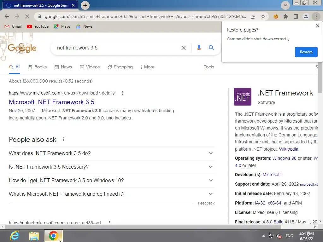Viewport: 323px width, 242px height.
Task: Open the News bookmark in bookmarks bar
Action: (84, 26)
